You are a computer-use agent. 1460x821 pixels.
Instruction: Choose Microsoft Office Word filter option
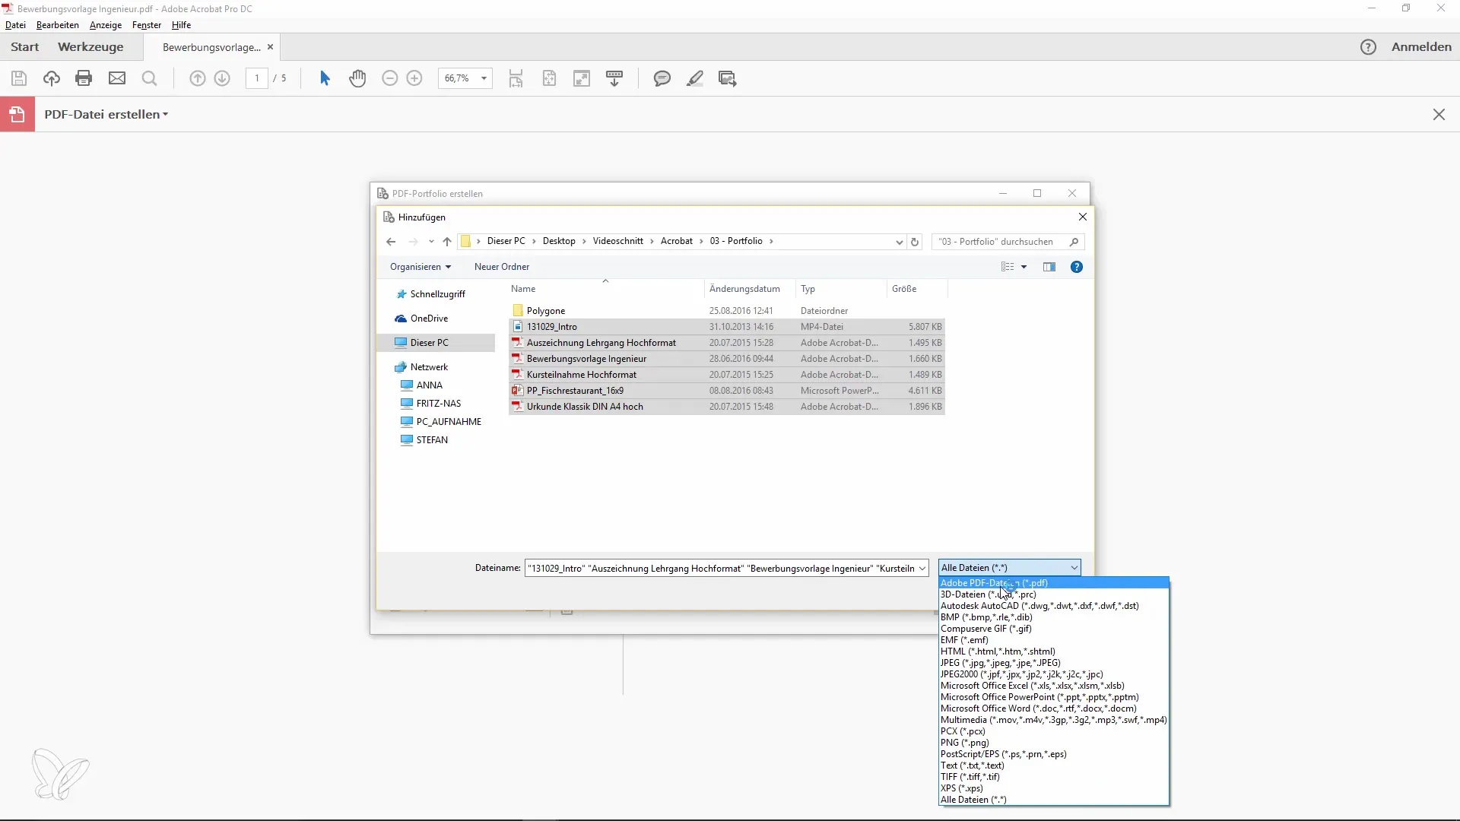(x=1054, y=708)
